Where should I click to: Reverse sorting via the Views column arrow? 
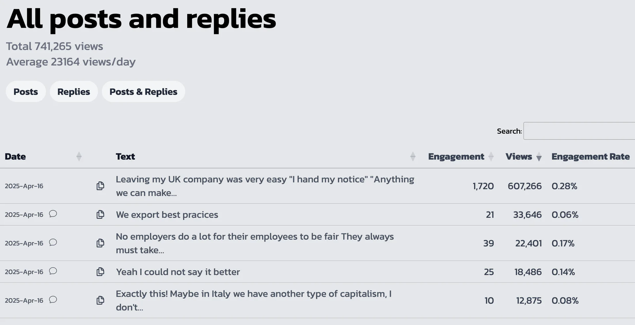click(539, 157)
